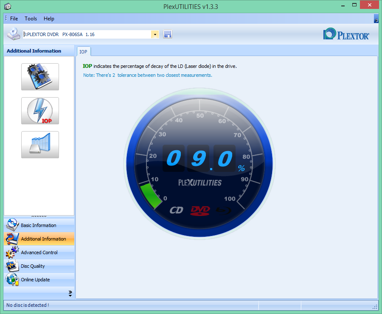Click the navigation pane splitter grip dots
Image resolution: width=382 pixels, height=314 pixels.
(x=39, y=216)
